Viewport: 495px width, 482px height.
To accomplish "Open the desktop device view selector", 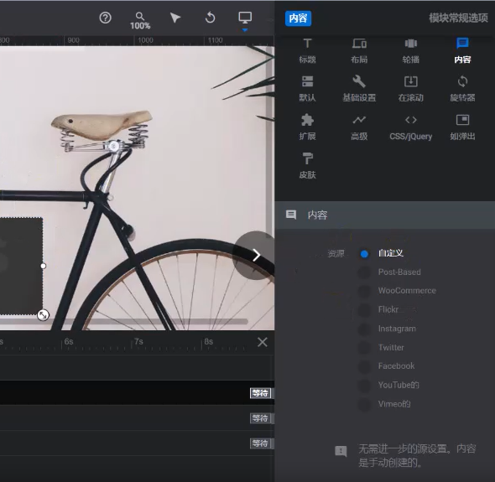I will click(245, 18).
